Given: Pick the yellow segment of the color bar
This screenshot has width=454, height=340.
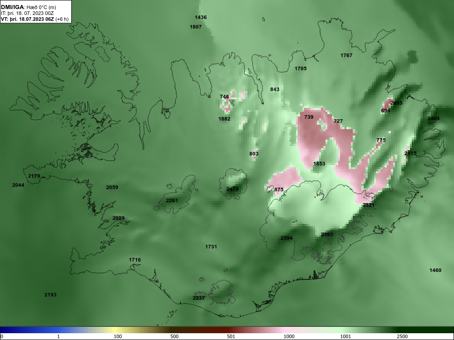Looking at the screenshot, I should 116,330.
